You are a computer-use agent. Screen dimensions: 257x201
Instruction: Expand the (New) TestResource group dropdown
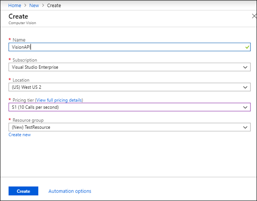point(123,127)
